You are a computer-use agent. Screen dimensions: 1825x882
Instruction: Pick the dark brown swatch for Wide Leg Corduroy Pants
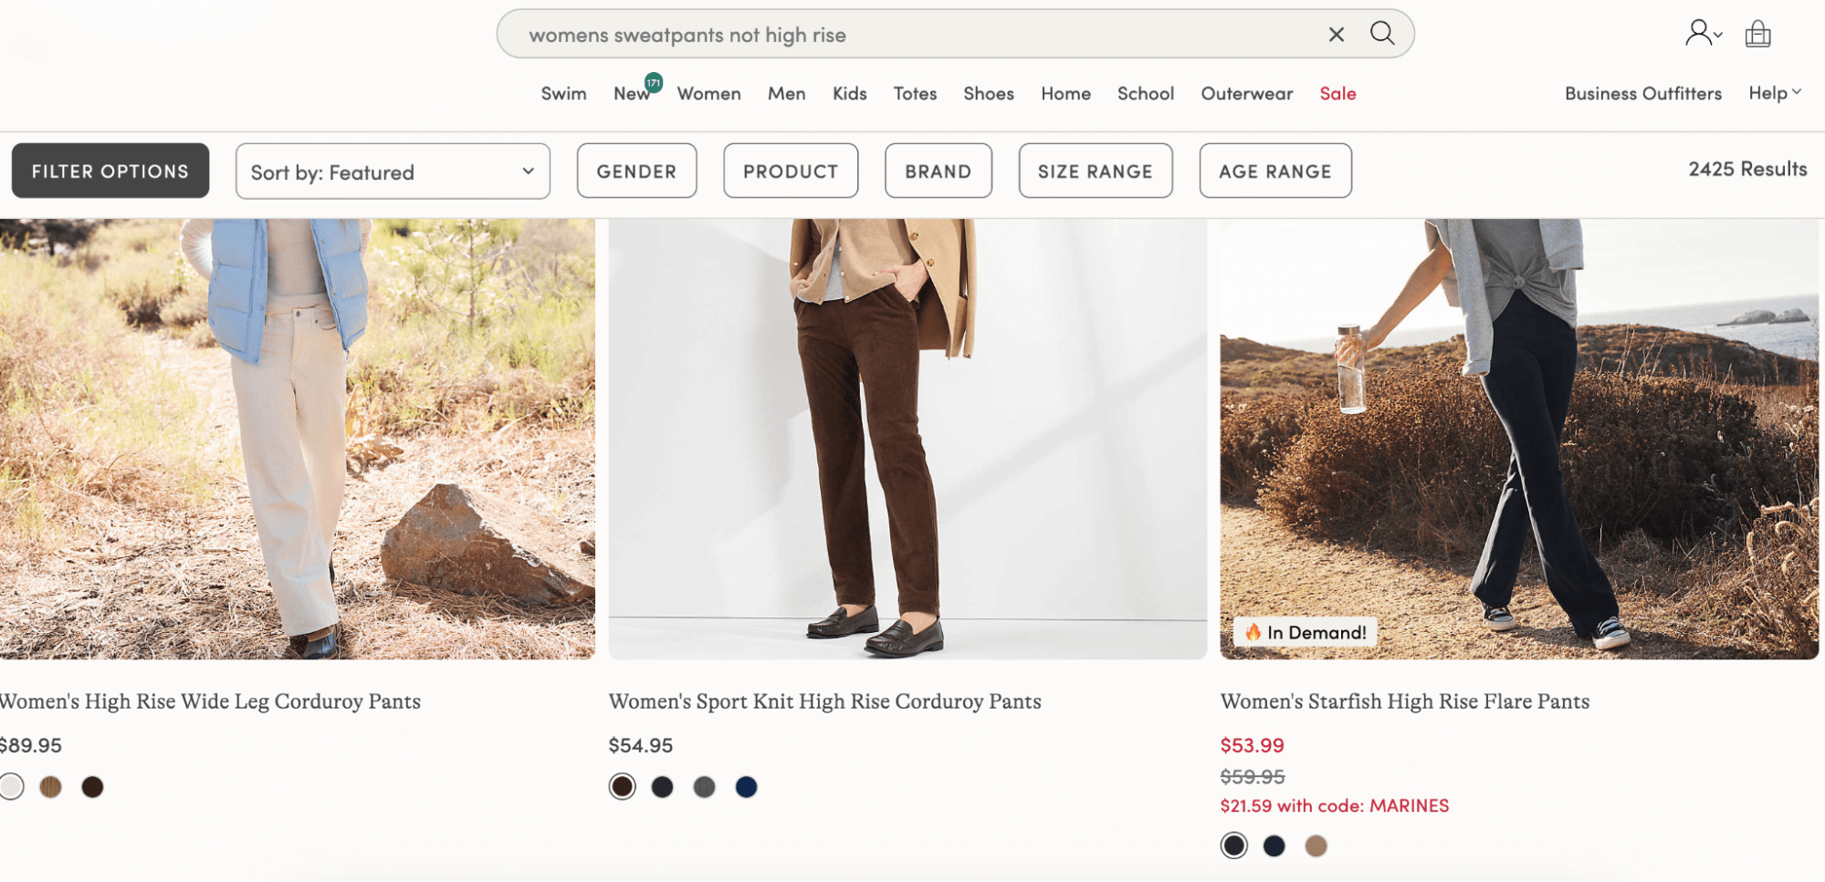point(92,787)
